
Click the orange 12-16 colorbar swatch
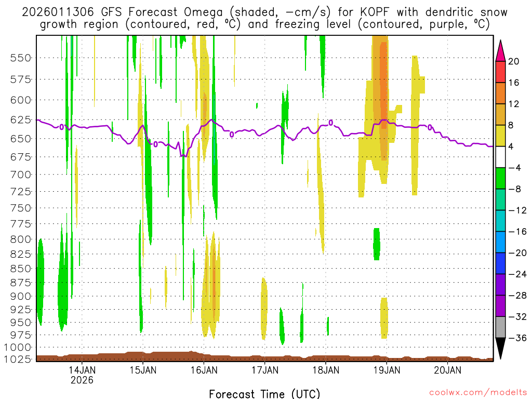click(x=500, y=93)
